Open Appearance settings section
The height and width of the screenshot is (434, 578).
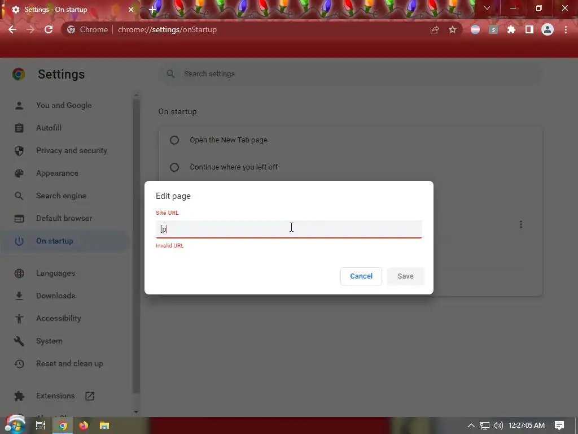[57, 173]
